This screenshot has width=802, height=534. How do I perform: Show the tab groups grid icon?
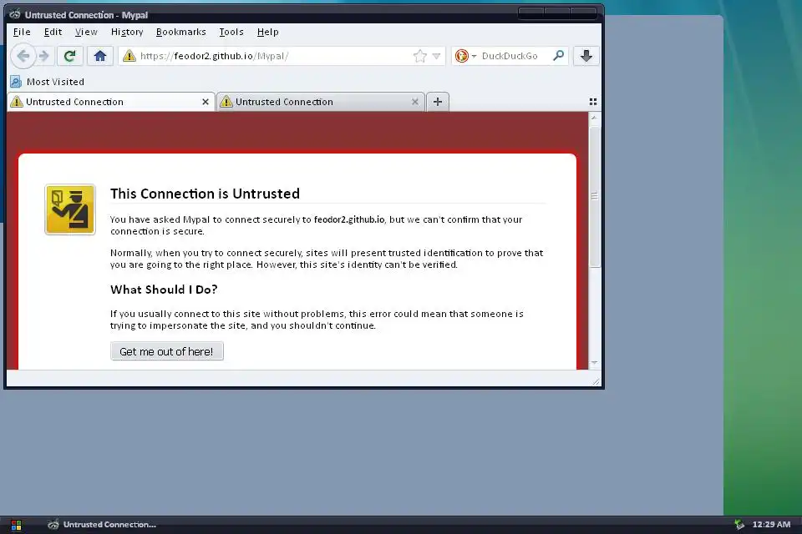coord(593,102)
